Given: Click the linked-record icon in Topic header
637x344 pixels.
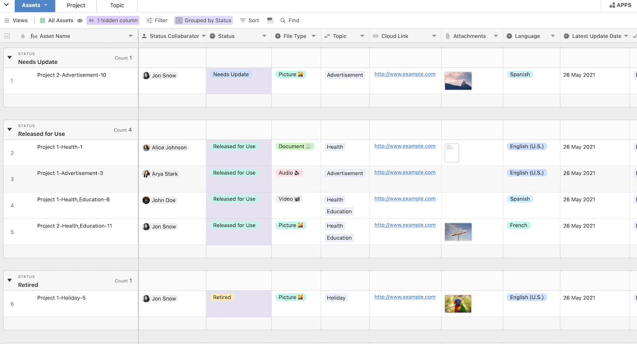Looking at the screenshot, I should [x=327, y=36].
